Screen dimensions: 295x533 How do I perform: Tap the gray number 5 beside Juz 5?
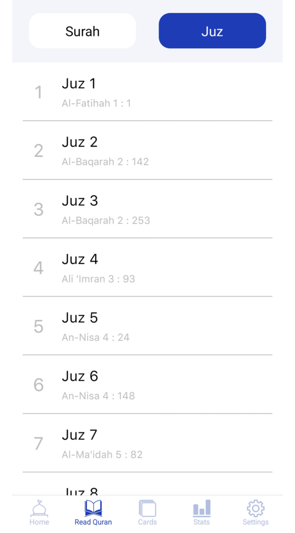[38, 326]
